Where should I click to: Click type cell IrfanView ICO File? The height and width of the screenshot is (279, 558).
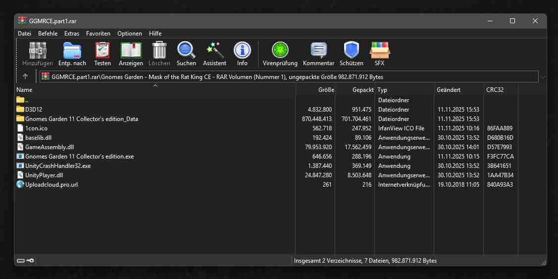pos(401,128)
